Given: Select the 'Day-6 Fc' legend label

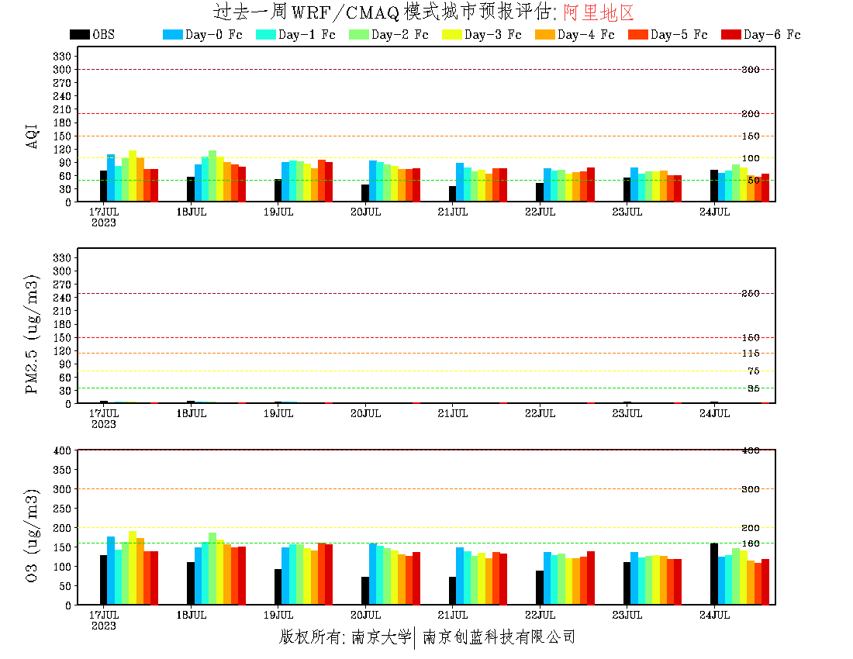Looking at the screenshot, I should point(772,35).
